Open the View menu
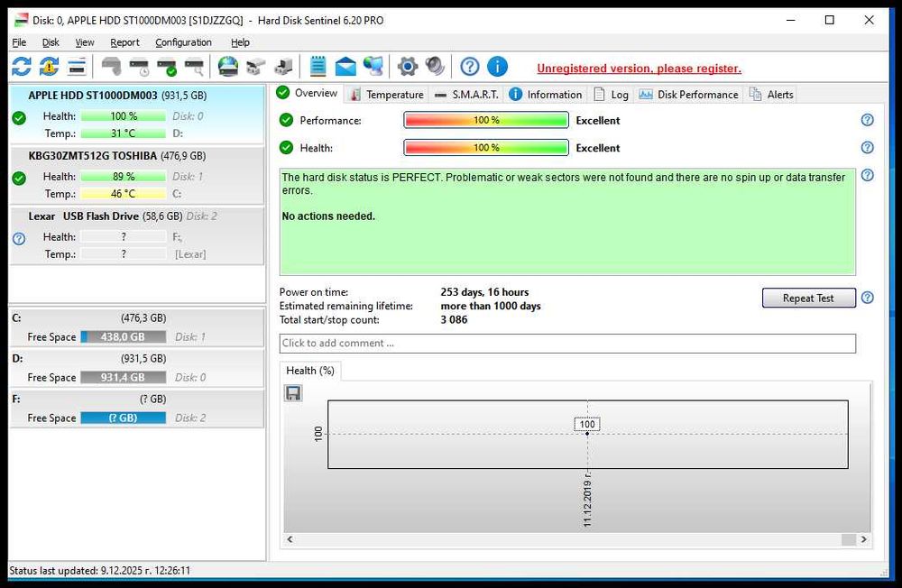Screen dimensions: 902x588 click(x=85, y=42)
